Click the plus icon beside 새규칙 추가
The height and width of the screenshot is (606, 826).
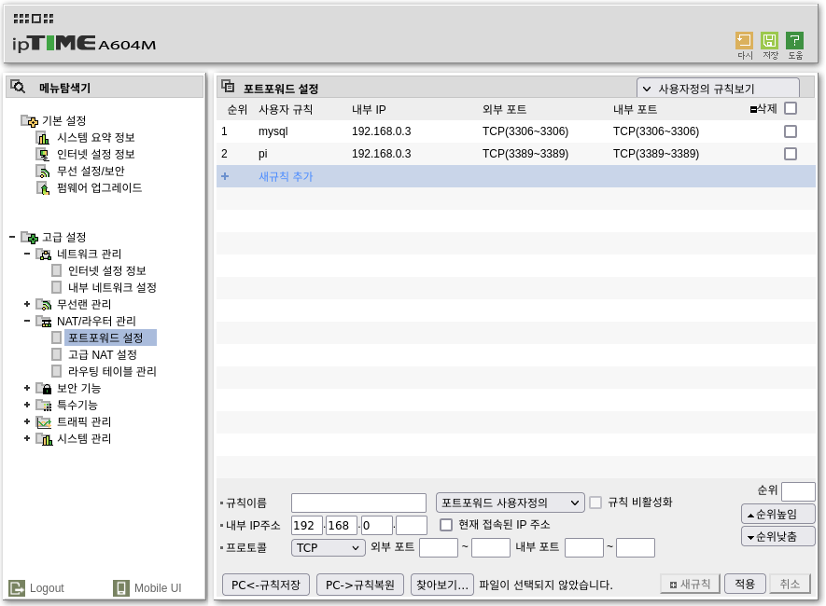click(x=225, y=176)
